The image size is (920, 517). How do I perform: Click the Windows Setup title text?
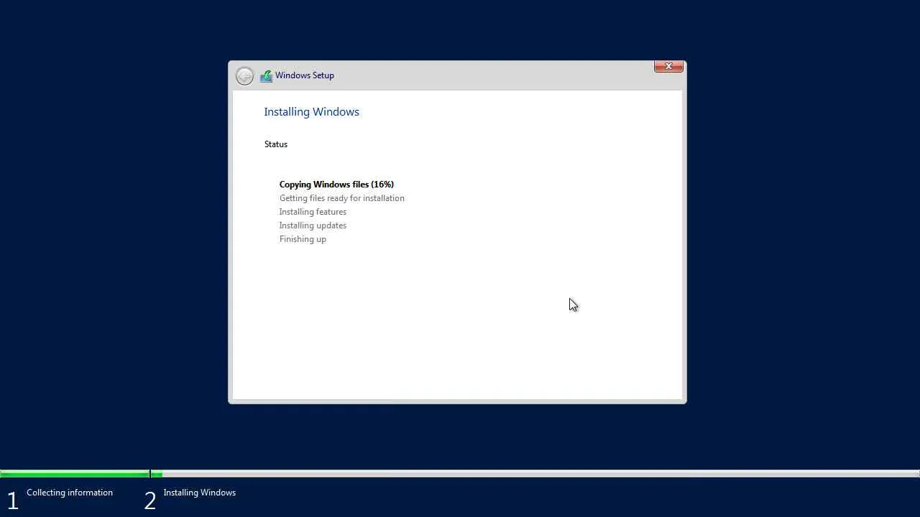click(x=305, y=75)
